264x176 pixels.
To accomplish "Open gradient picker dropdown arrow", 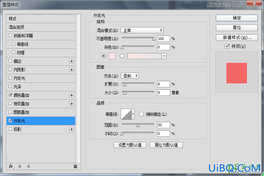I will point(164,56).
